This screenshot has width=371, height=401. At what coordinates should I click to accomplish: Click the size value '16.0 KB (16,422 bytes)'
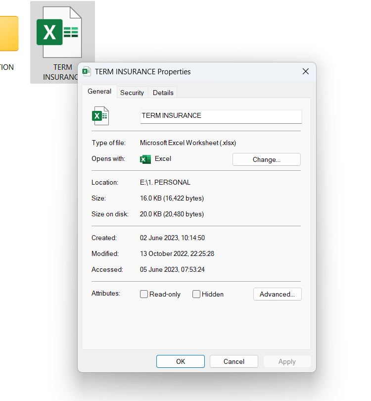click(x=172, y=198)
